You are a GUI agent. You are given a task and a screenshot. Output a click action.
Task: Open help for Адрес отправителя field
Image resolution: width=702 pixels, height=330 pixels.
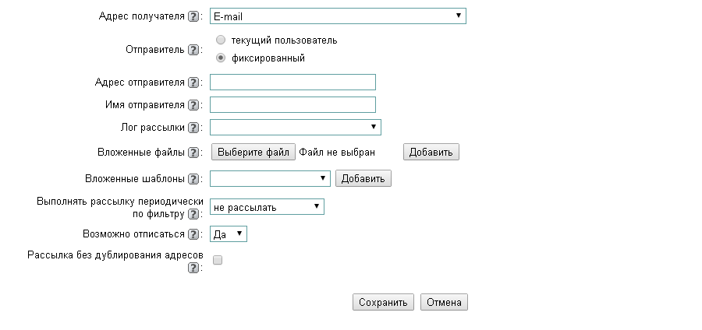point(193,82)
